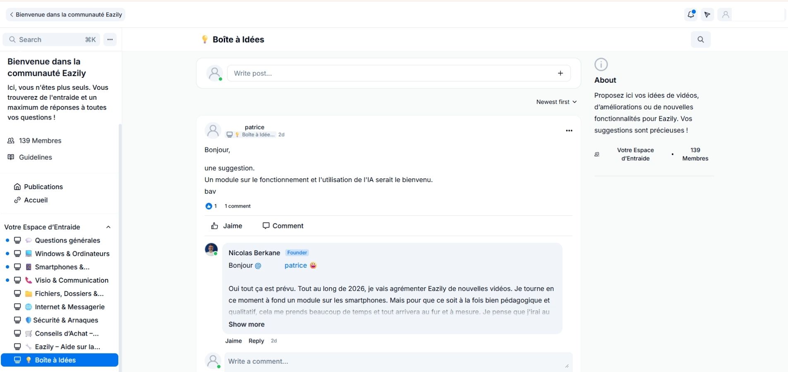Toggle Jaime on Nicolas Berkane's comment
Viewport: 788px width, 372px height.
tap(233, 341)
